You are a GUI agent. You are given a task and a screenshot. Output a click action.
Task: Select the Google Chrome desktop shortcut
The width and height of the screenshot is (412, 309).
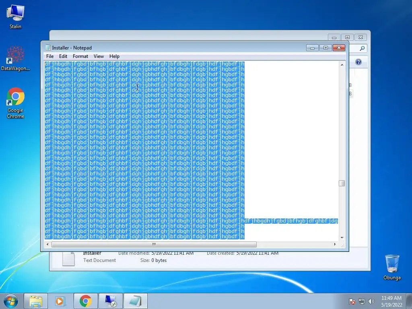(x=16, y=103)
